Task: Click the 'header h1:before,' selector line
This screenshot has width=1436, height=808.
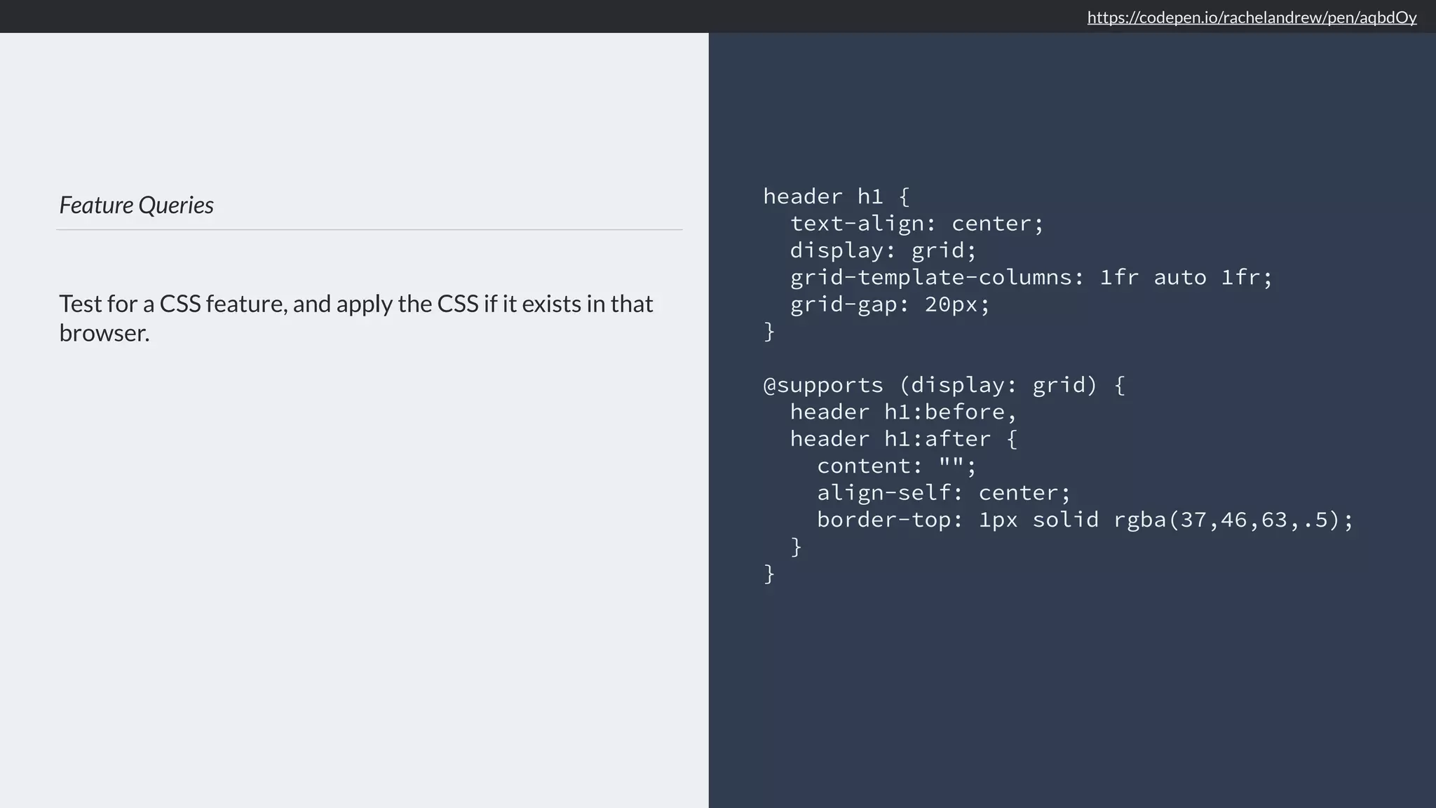Action: pyautogui.click(x=903, y=412)
